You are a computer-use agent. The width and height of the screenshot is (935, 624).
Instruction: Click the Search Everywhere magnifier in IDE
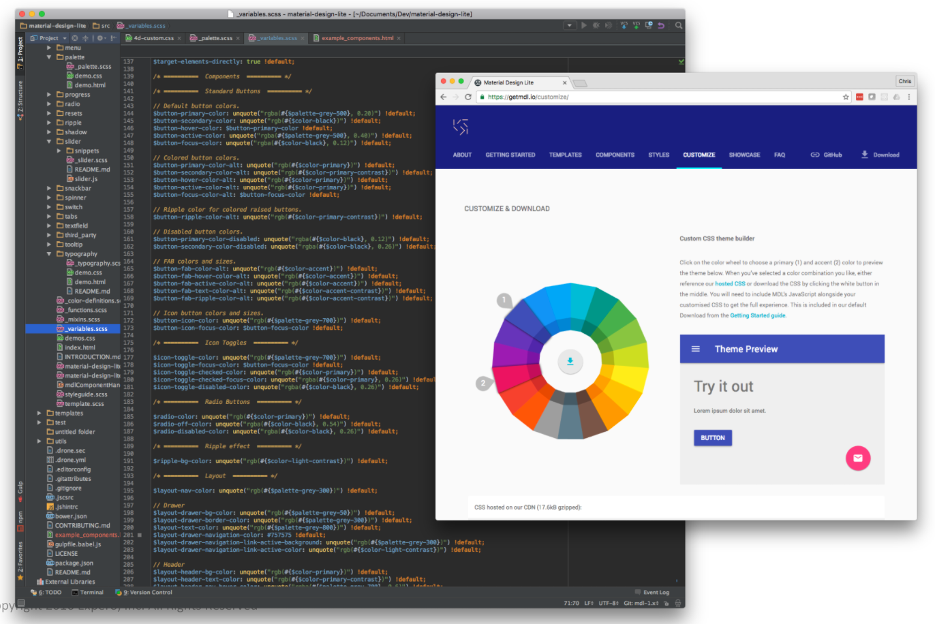[679, 25]
